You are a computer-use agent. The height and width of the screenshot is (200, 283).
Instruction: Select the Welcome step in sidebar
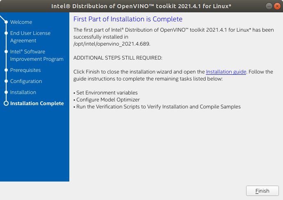pyautogui.click(x=21, y=22)
